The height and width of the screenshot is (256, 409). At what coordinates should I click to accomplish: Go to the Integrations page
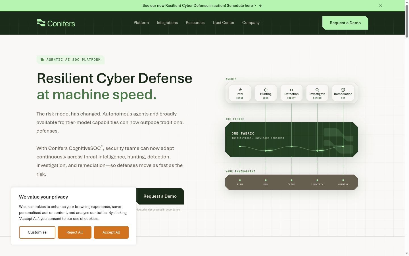click(167, 23)
